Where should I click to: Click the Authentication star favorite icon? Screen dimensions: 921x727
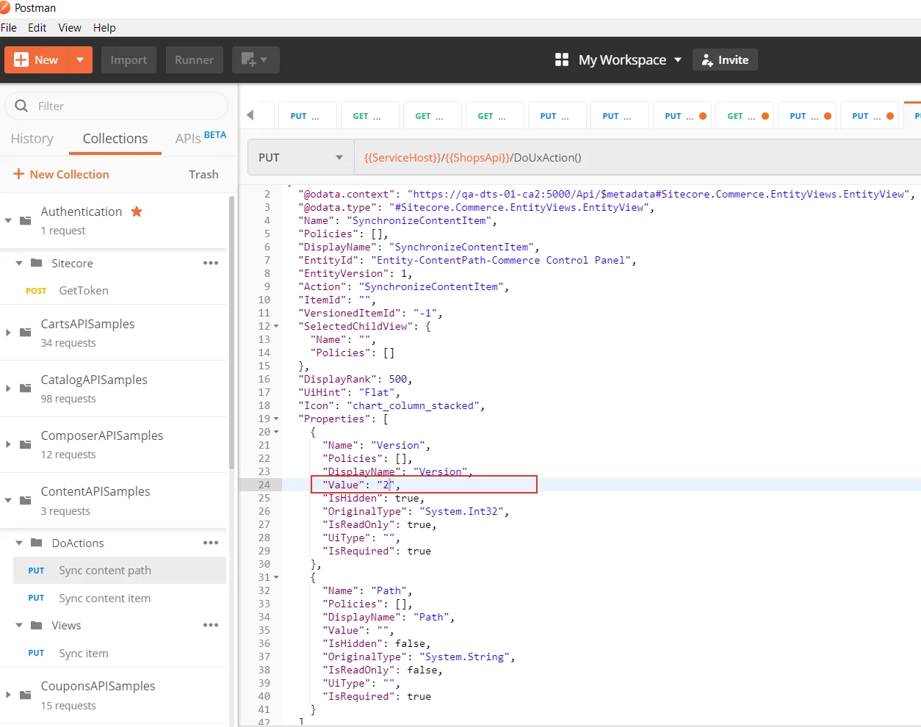[x=137, y=211]
